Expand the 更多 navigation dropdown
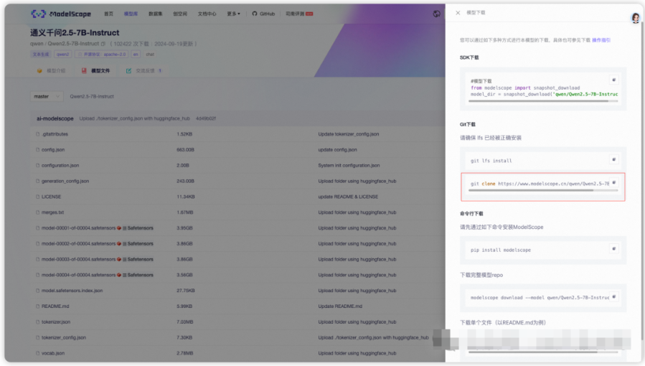 233,14
